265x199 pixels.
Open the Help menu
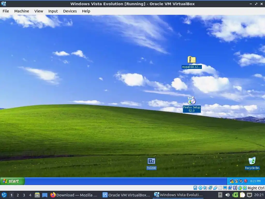click(86, 11)
